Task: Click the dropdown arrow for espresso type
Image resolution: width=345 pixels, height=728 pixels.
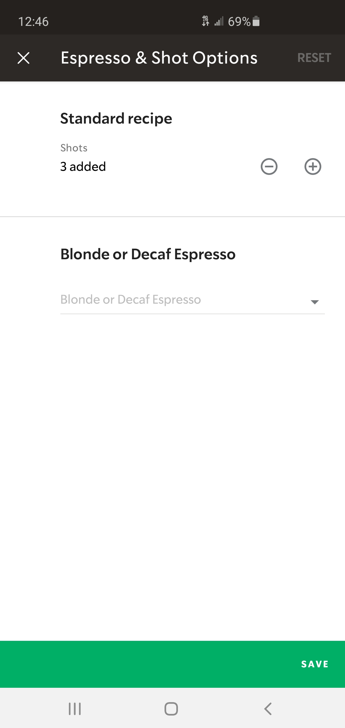Action: coord(315,302)
